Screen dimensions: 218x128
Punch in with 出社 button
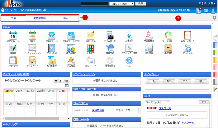(153, 82)
